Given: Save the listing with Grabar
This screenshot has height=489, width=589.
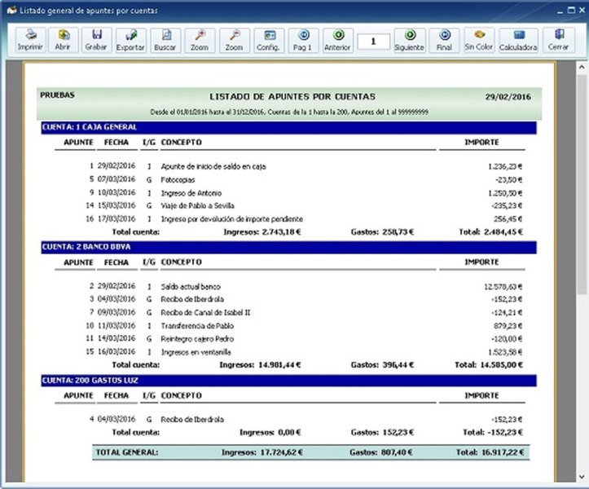Looking at the screenshot, I should (x=96, y=40).
